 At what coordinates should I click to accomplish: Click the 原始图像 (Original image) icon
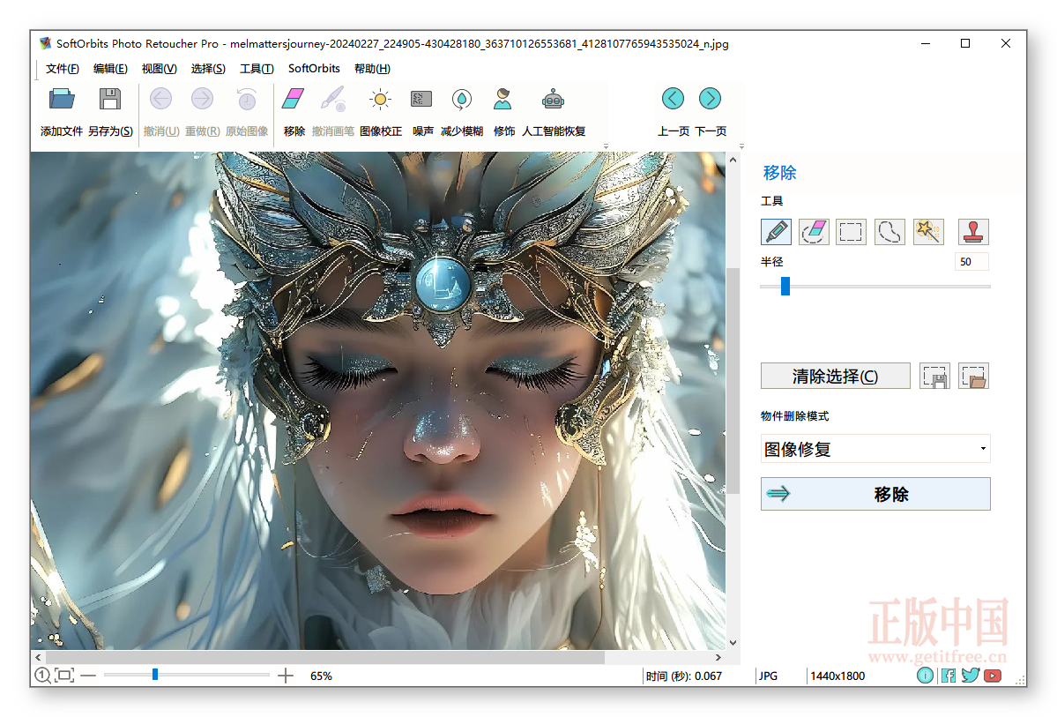pos(247,99)
